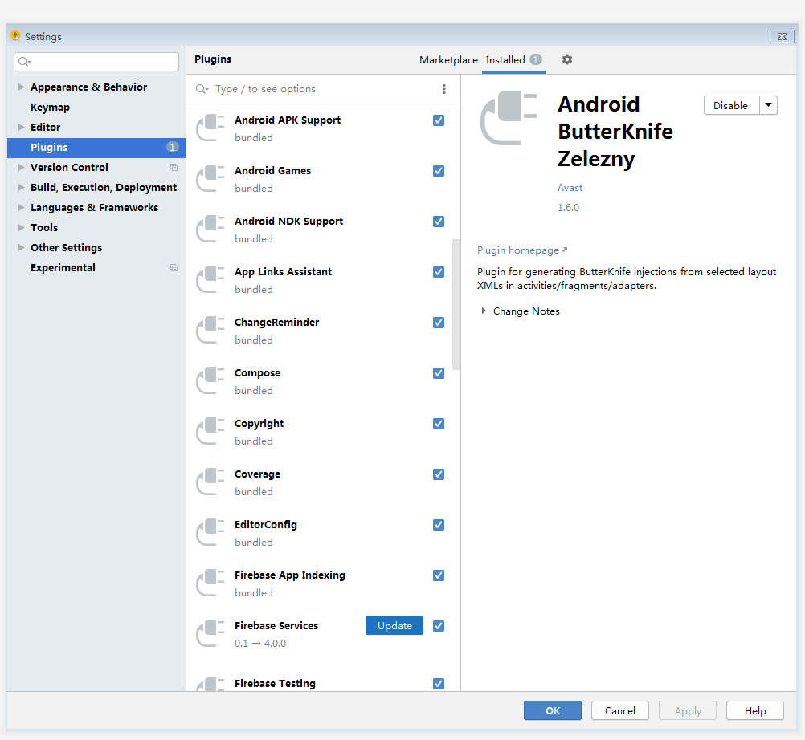
Task: Switch to the Marketplace tab
Action: (x=448, y=60)
